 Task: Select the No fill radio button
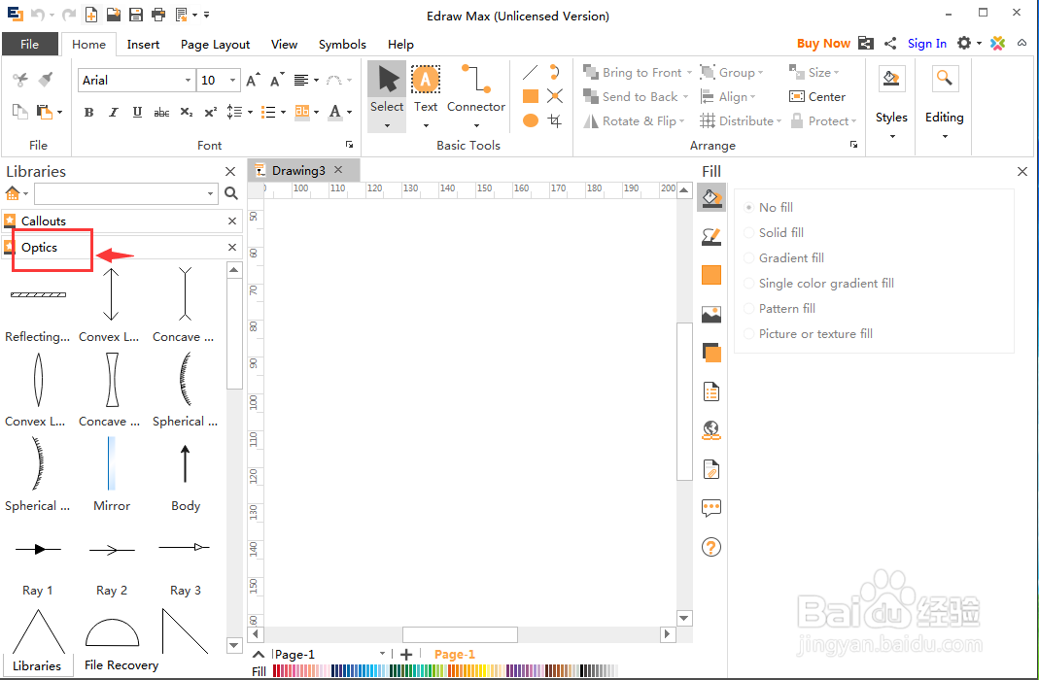(748, 207)
